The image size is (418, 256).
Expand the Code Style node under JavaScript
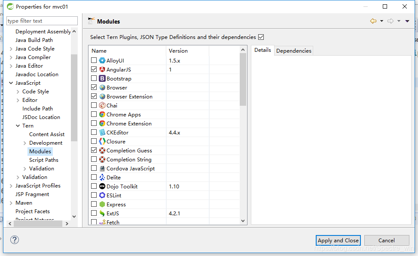click(x=18, y=92)
